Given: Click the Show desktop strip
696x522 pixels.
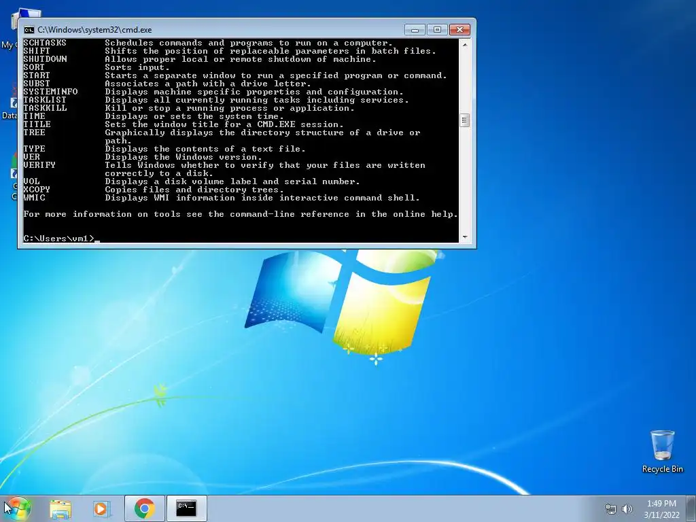Looking at the screenshot, I should pyautogui.click(x=692, y=508).
